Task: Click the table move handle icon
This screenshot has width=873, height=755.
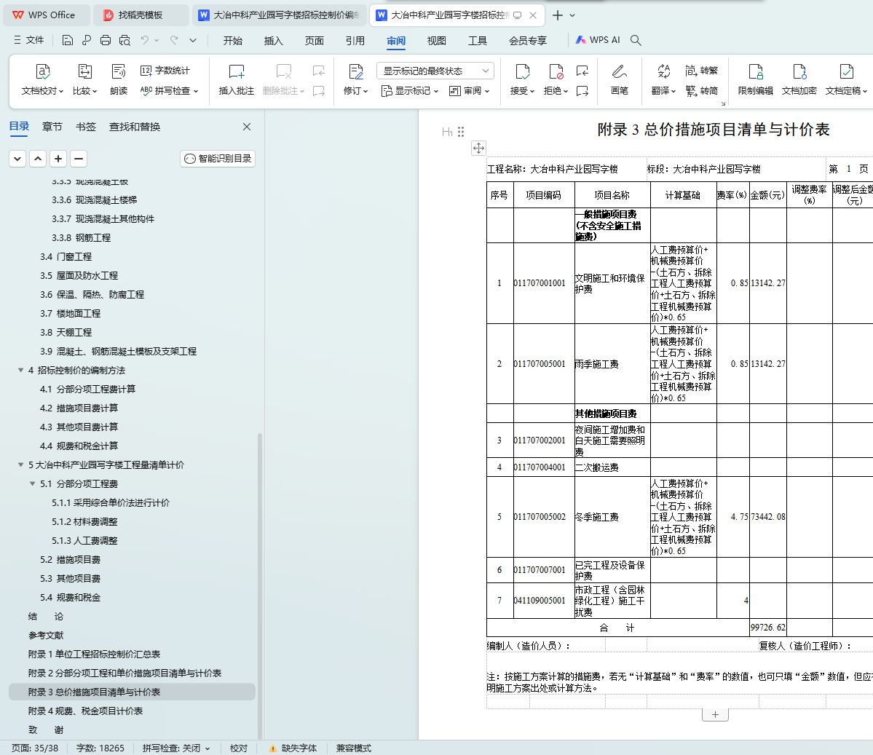Action: click(x=478, y=148)
